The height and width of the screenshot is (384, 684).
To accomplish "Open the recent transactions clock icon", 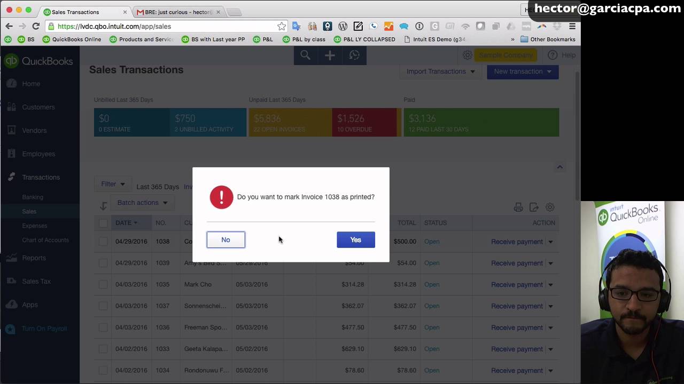I will click(354, 55).
